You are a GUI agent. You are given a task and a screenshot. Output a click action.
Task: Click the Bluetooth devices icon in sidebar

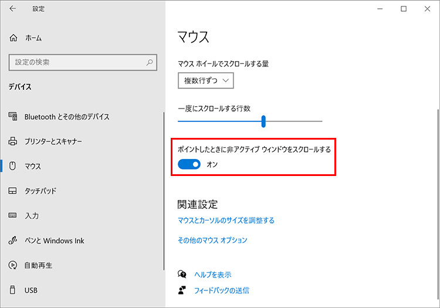(x=13, y=117)
